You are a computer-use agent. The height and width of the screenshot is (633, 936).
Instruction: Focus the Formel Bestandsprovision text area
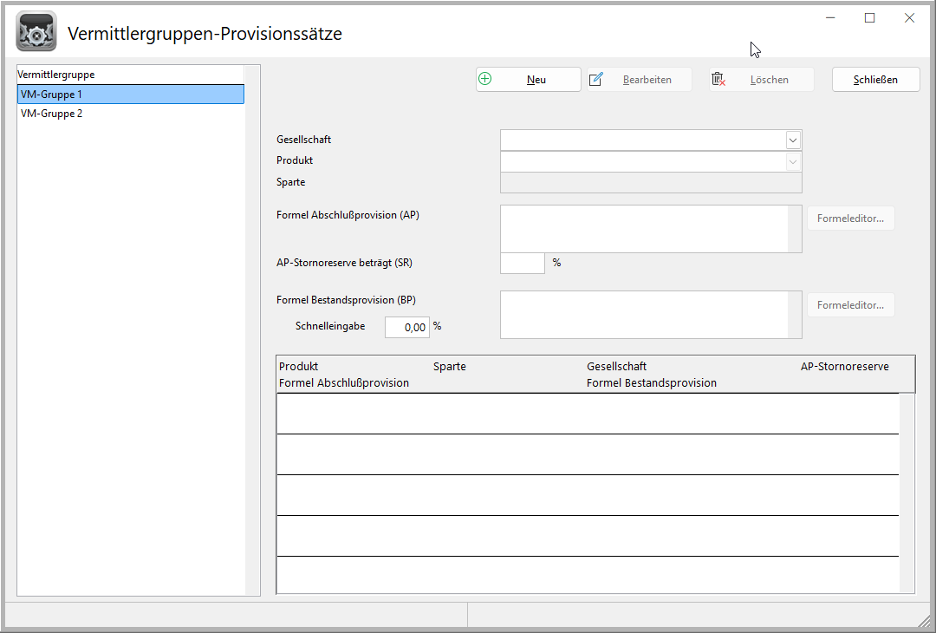644,314
